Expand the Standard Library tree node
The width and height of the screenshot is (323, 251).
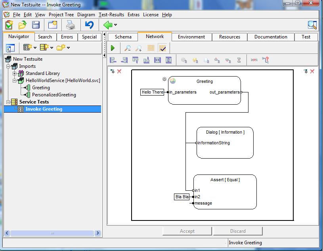coord(15,73)
